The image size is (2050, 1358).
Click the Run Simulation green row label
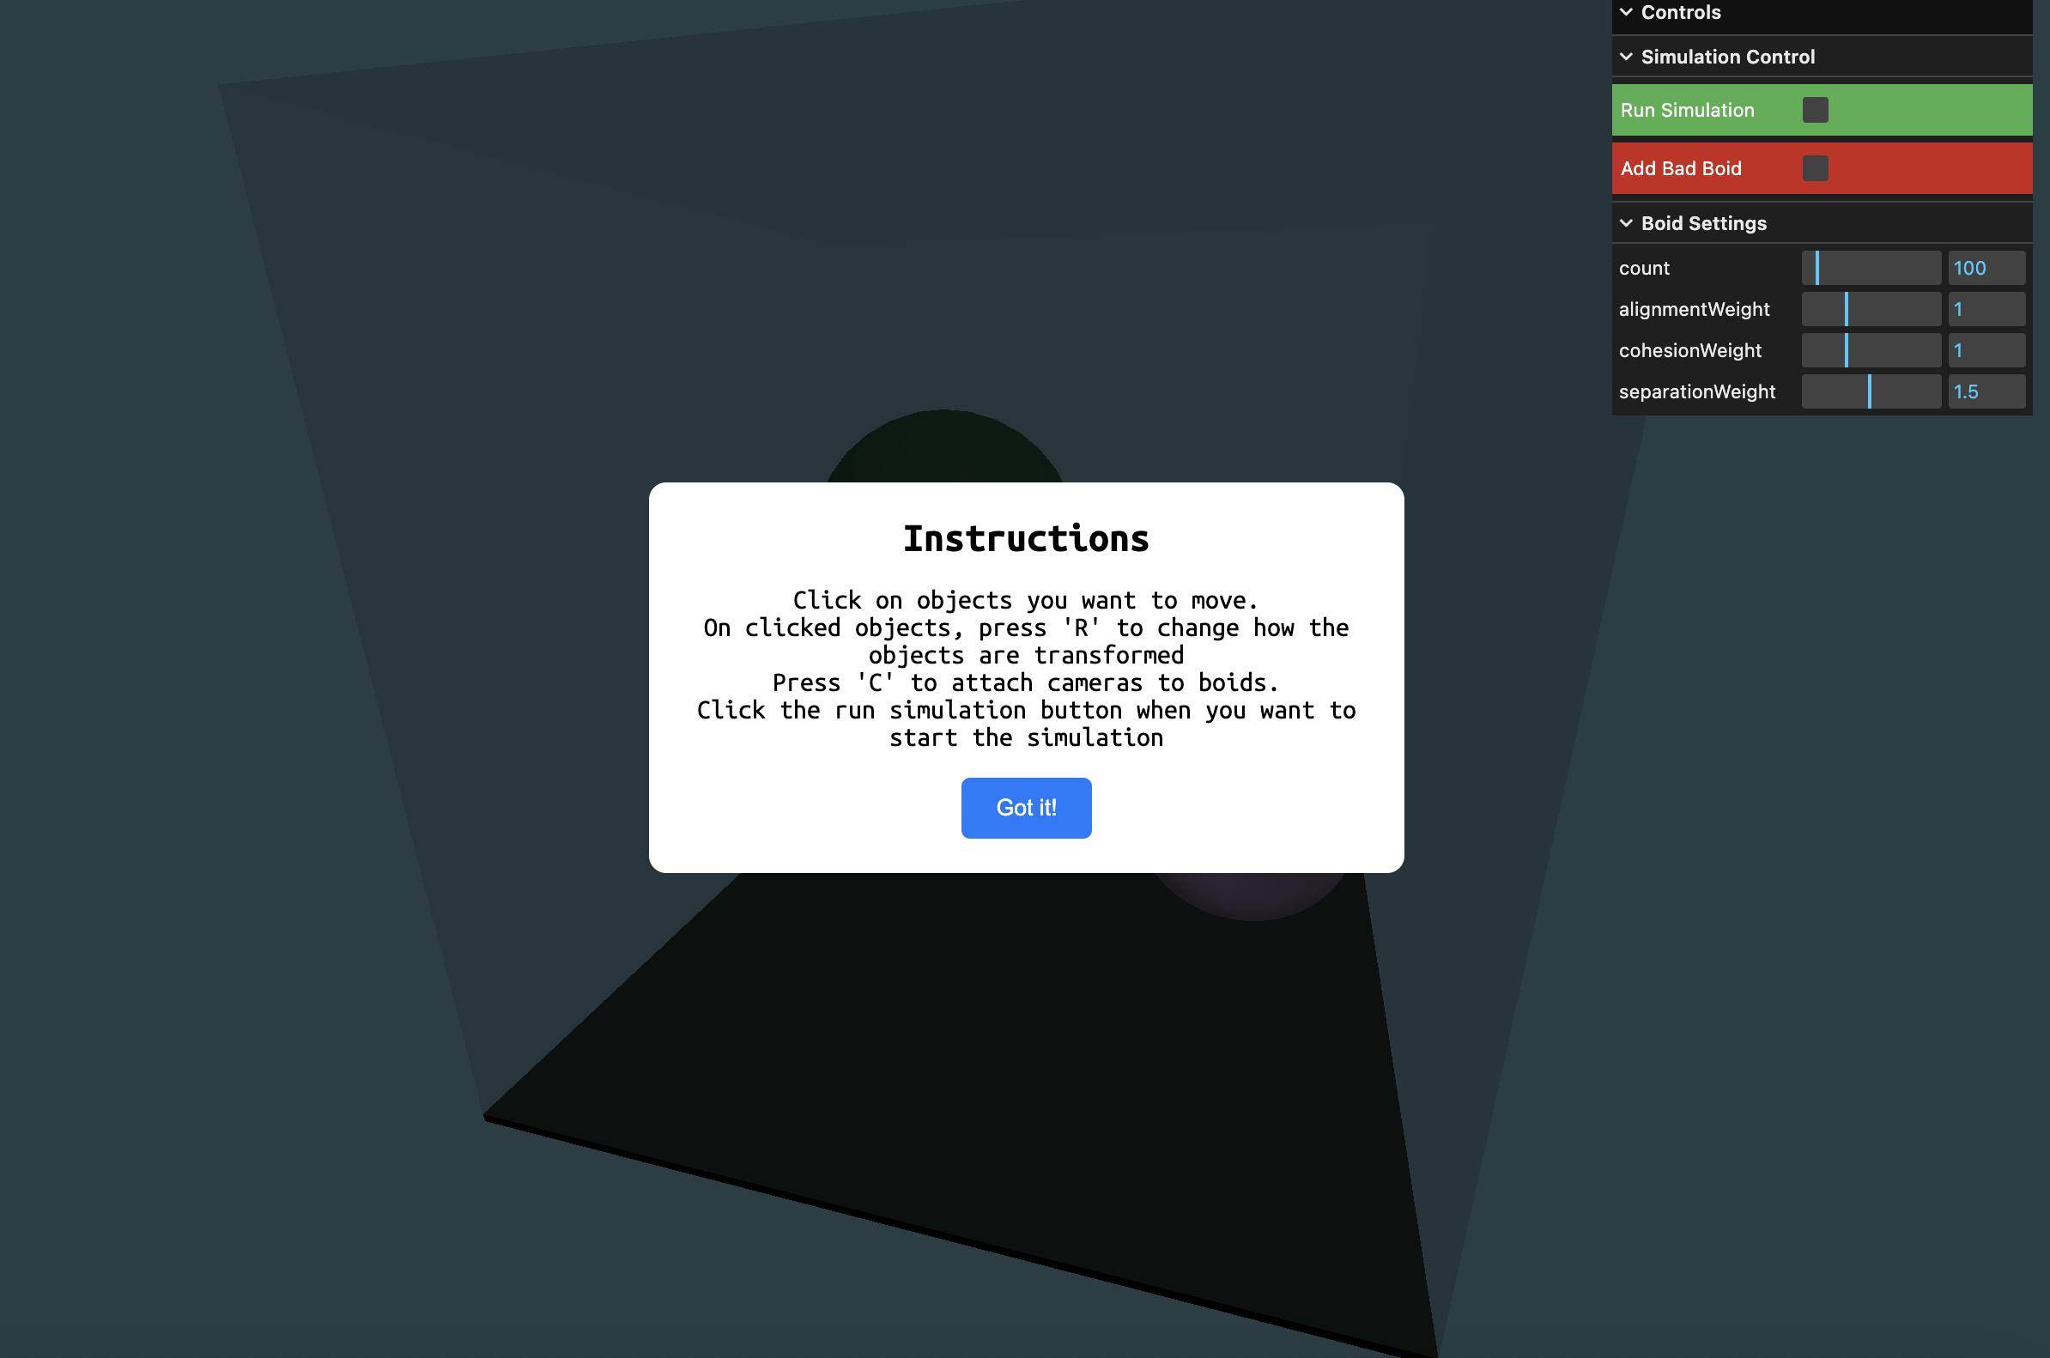1686,110
